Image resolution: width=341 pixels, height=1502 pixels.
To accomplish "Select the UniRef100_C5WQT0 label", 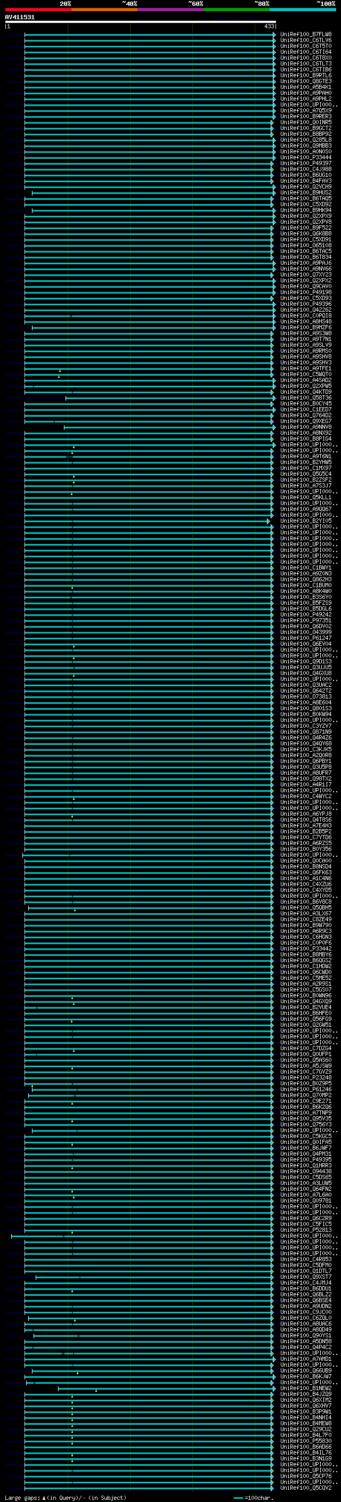I will (x=306, y=375).
